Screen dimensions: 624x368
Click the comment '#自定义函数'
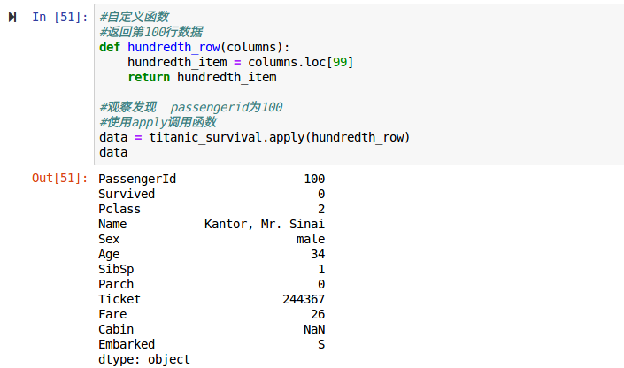pyautogui.click(x=135, y=17)
